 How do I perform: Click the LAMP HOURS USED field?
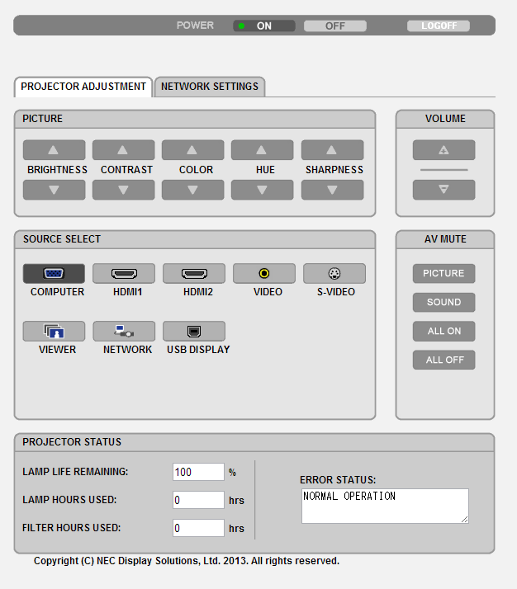[198, 500]
